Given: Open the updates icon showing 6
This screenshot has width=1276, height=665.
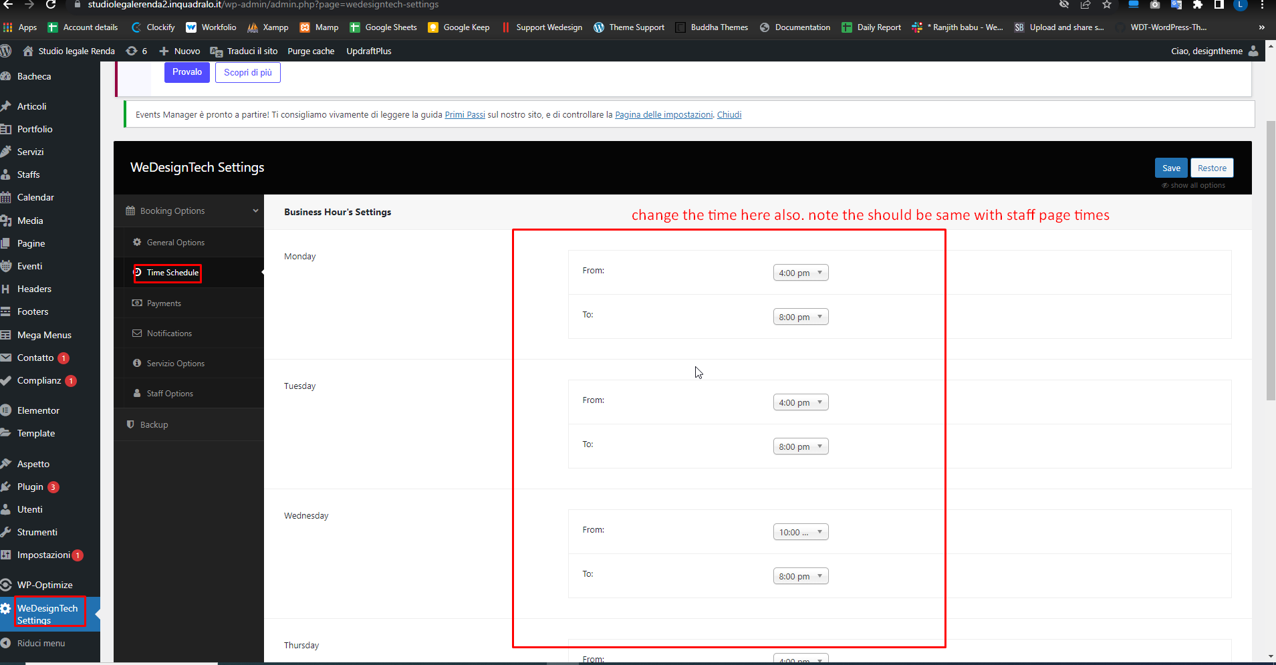Looking at the screenshot, I should pos(136,51).
